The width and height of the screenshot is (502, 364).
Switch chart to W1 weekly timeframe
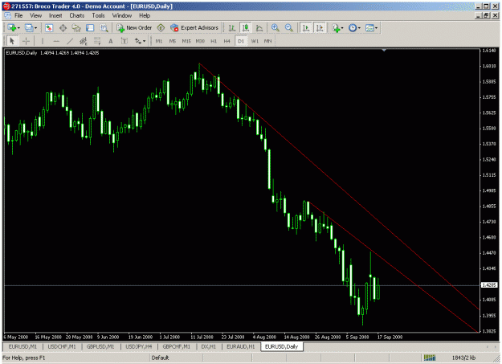(255, 41)
